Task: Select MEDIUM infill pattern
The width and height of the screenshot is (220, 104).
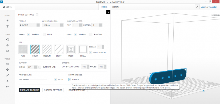Action: pyautogui.click(x=47, y=49)
